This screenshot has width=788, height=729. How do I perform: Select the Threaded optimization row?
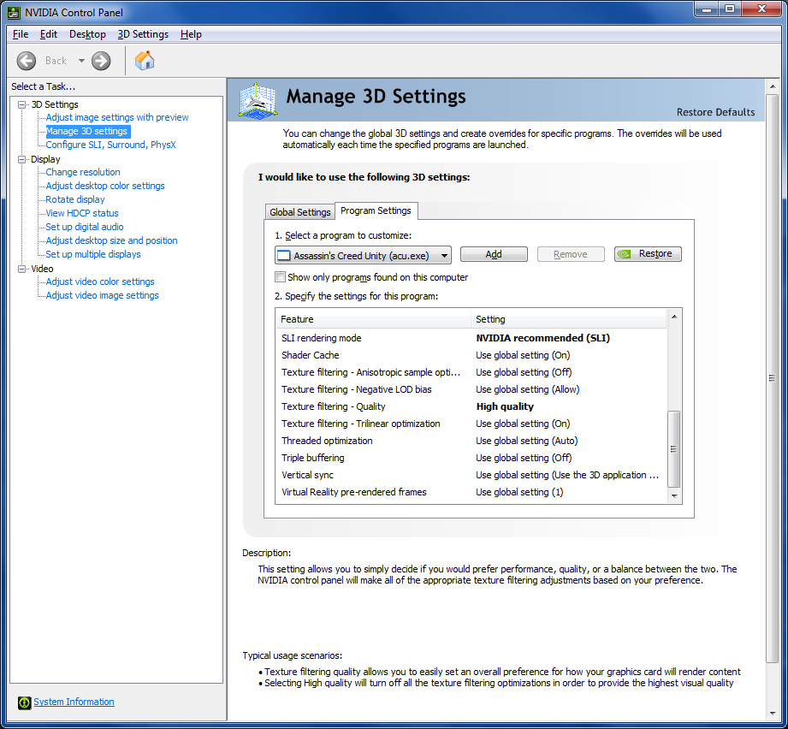(471, 441)
